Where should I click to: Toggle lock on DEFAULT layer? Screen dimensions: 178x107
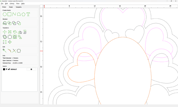tap(9, 69)
